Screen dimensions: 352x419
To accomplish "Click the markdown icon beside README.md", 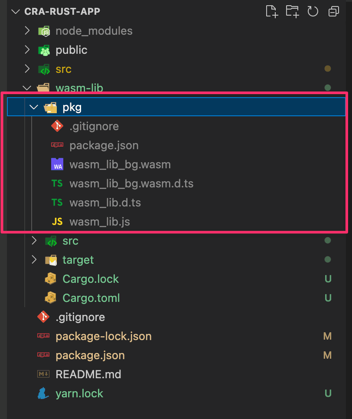I will pos(43,374).
